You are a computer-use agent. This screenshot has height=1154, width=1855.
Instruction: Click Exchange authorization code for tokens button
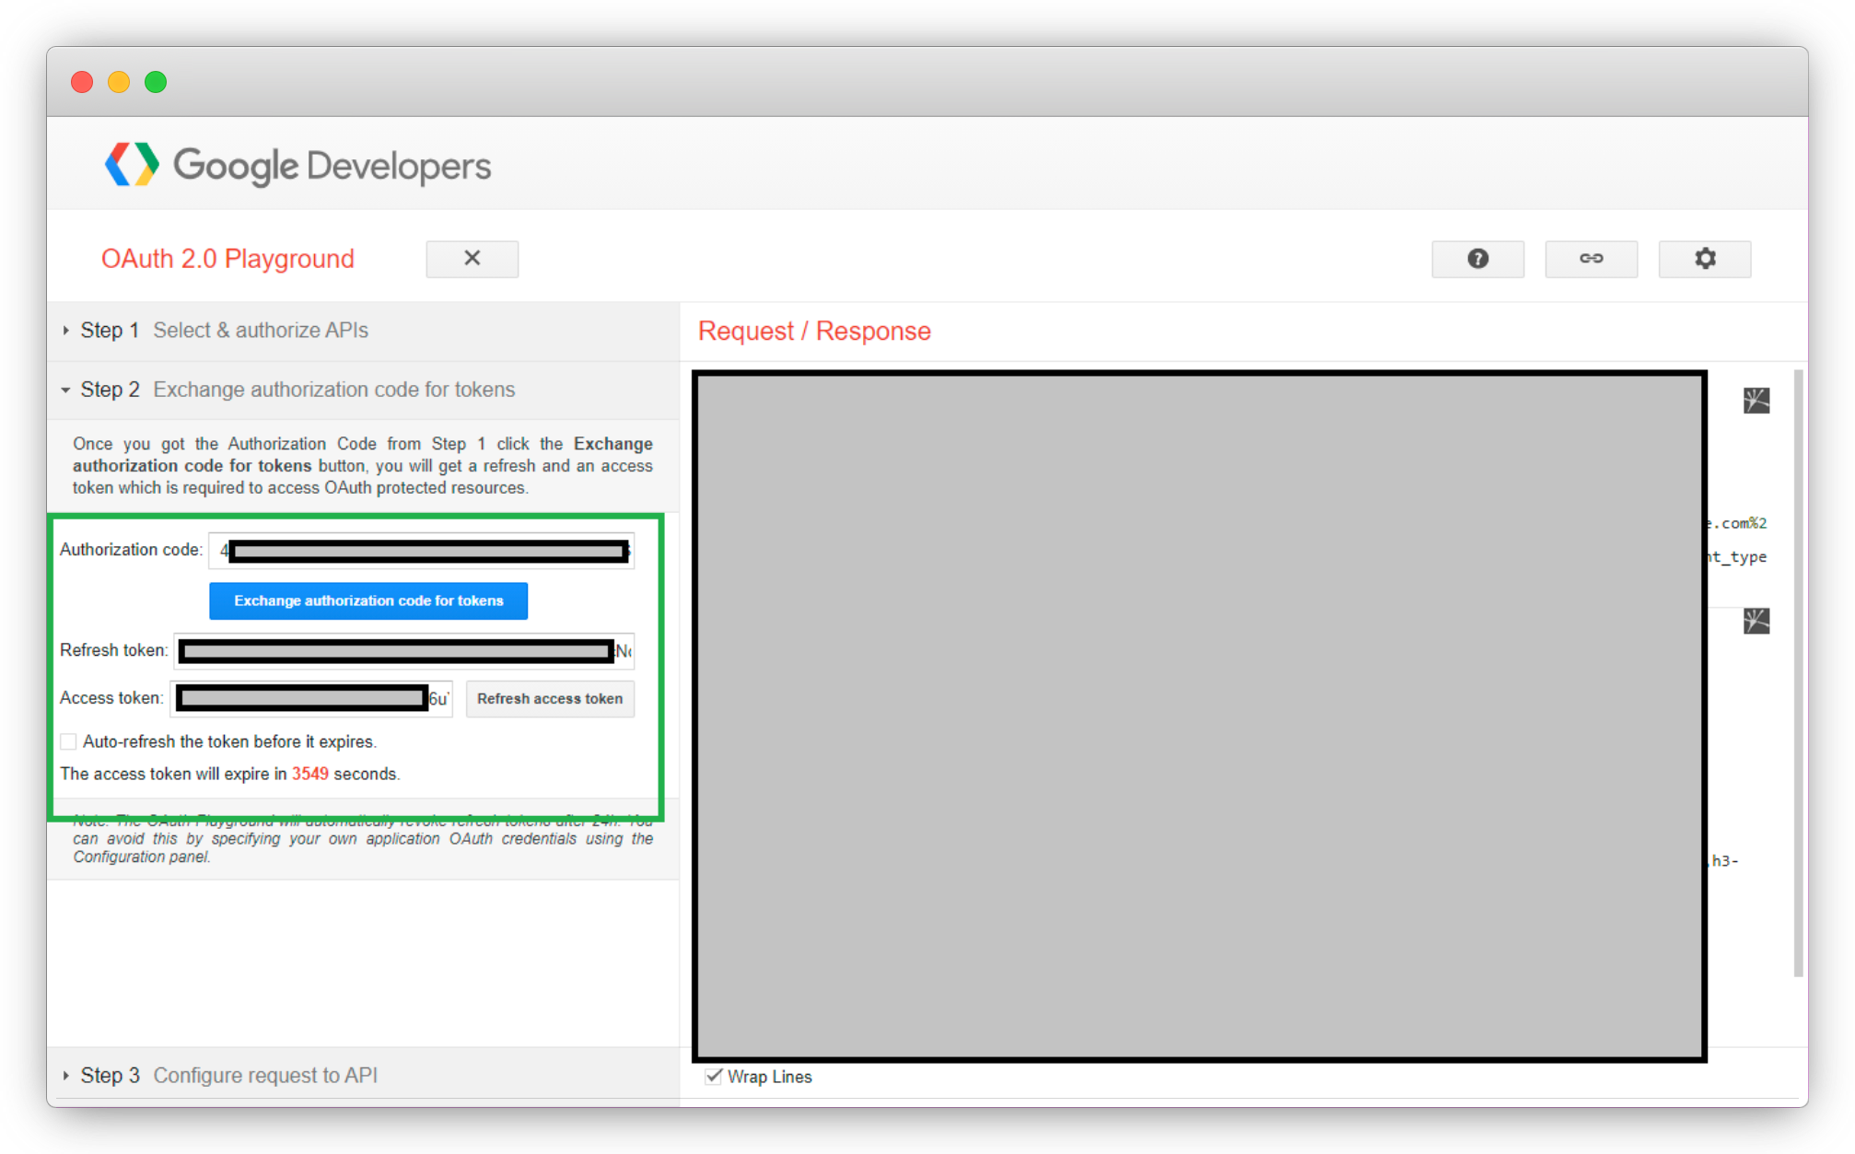(368, 600)
